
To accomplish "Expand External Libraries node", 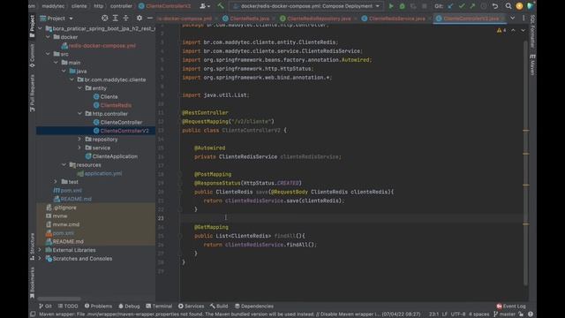I will click(x=40, y=250).
